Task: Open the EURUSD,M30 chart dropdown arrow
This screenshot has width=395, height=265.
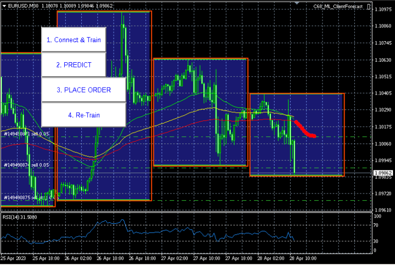Action: (x=4, y=6)
